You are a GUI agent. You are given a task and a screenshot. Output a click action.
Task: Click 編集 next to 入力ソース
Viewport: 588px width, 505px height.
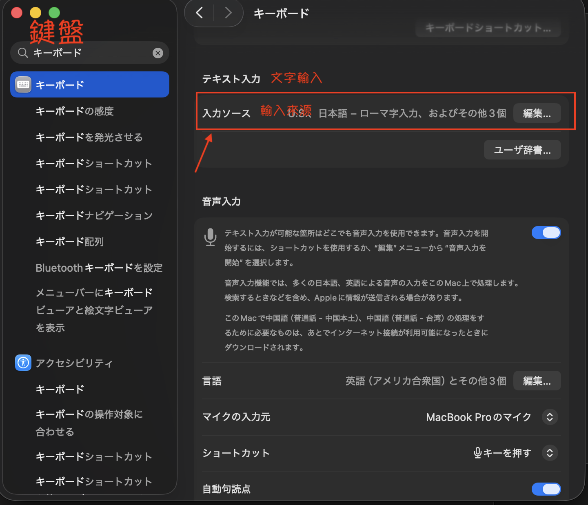pyautogui.click(x=537, y=113)
